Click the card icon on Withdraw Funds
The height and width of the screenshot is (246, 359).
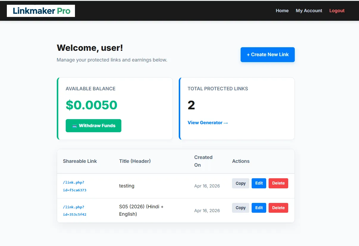click(x=74, y=126)
